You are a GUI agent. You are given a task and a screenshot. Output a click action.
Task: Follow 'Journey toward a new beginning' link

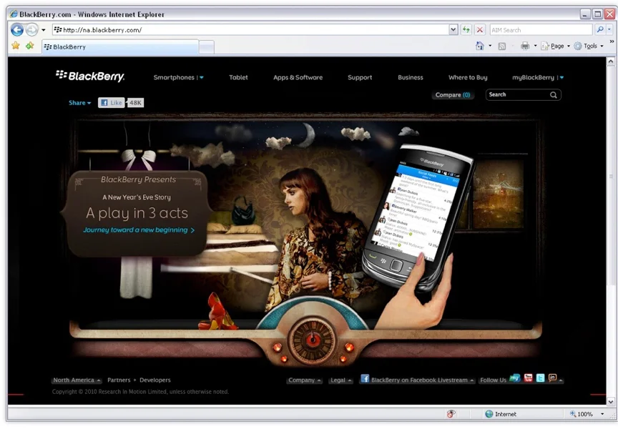[139, 230]
